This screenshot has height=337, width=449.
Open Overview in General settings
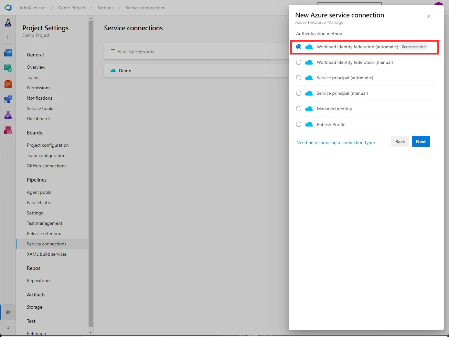(36, 67)
